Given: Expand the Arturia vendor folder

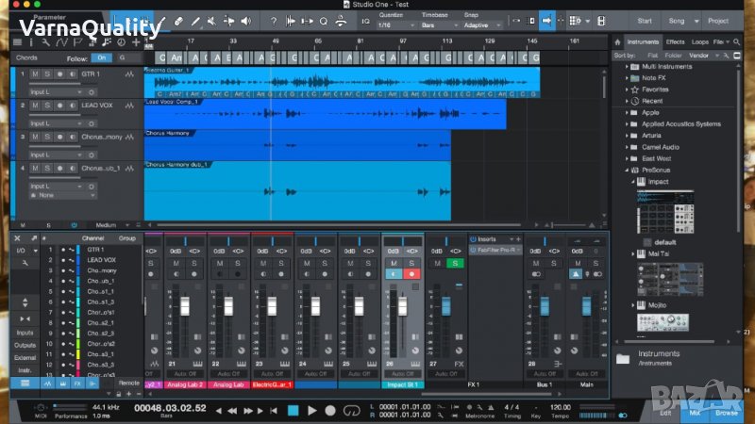Looking at the screenshot, I should point(627,135).
